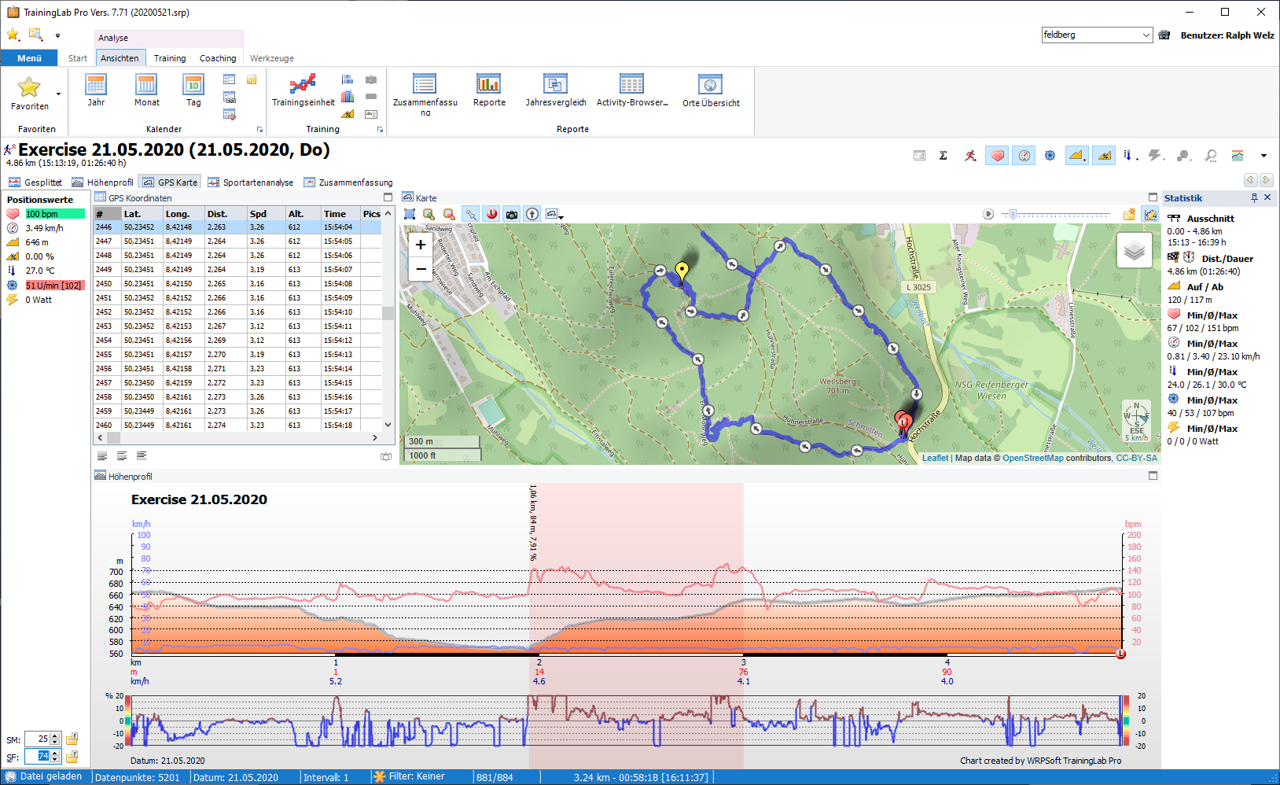Go to next exercise with right arrow
The width and height of the screenshot is (1280, 785).
pos(1267,180)
